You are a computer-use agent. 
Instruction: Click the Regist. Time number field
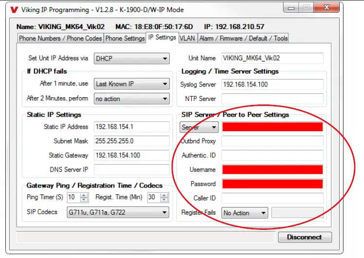tap(154, 197)
